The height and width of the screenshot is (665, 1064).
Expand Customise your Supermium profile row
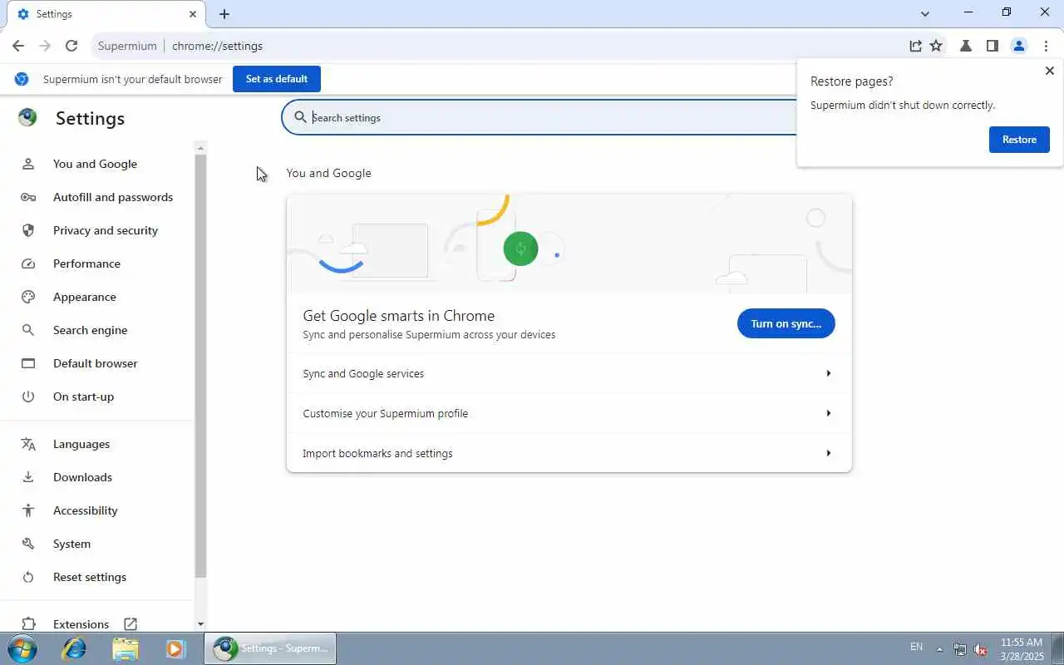tap(569, 413)
